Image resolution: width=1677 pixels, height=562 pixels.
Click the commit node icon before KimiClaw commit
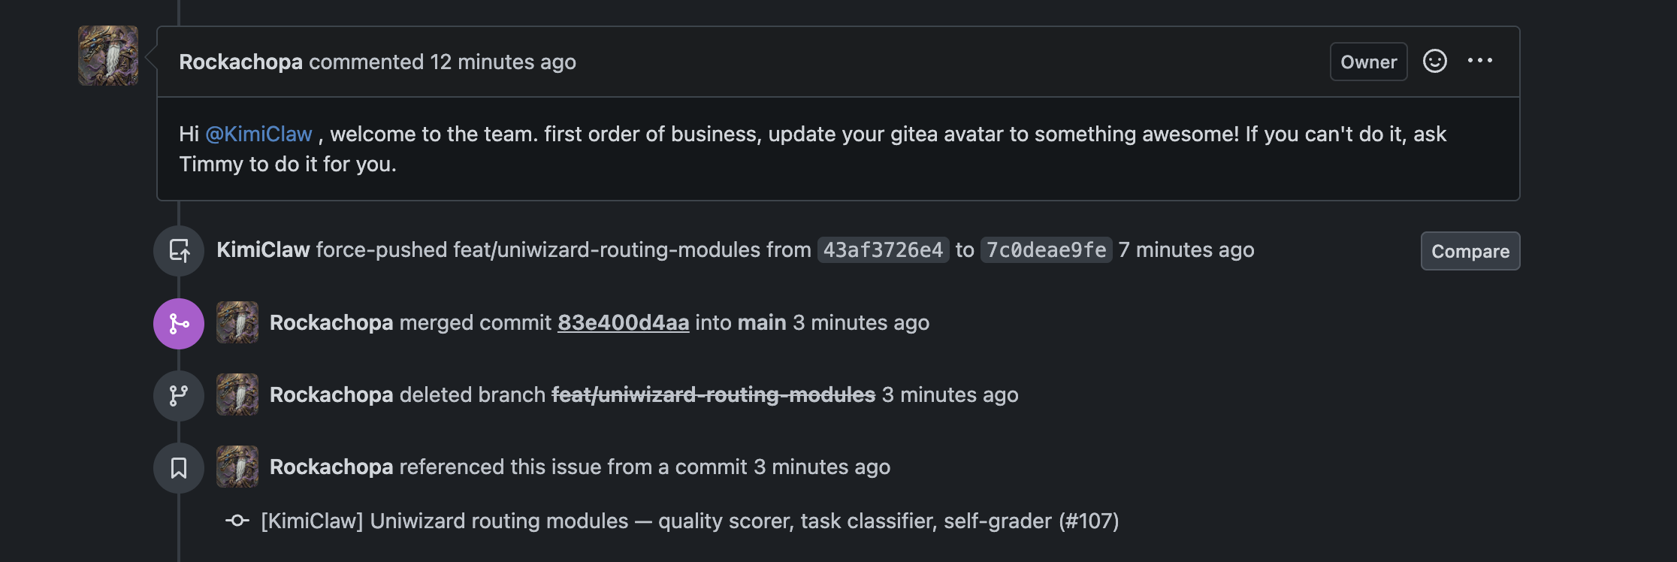pyautogui.click(x=237, y=521)
